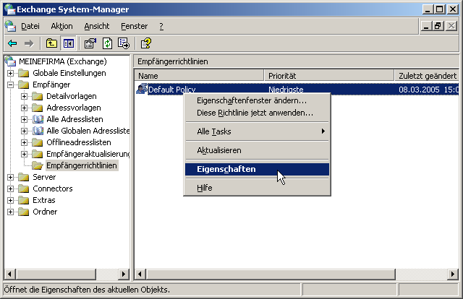Click the green Refresh toolbar icon
463x299 pixels.
tap(107, 43)
